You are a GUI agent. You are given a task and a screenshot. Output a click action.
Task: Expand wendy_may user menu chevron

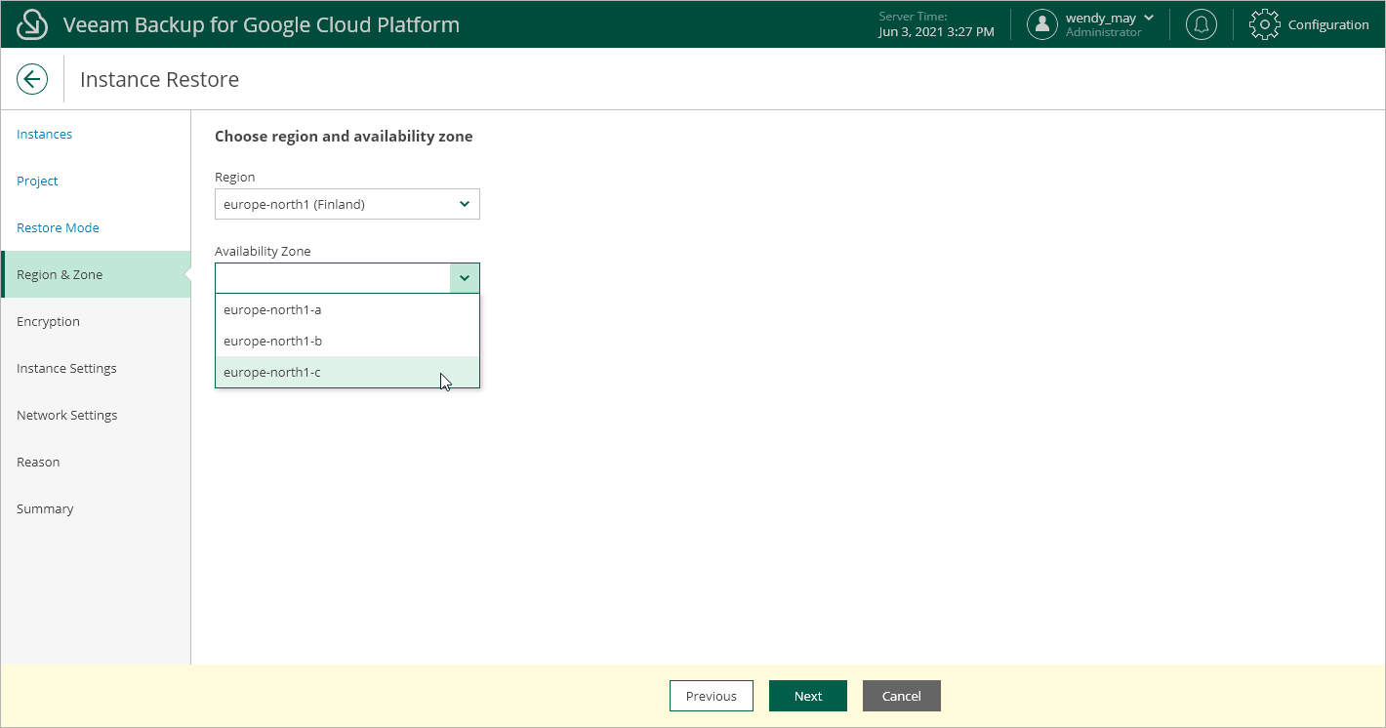[1148, 18]
